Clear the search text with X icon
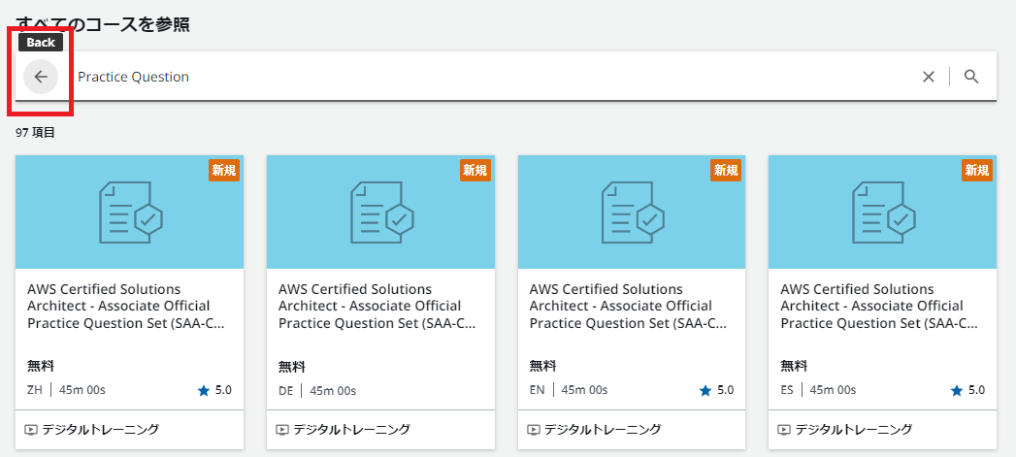 point(929,77)
